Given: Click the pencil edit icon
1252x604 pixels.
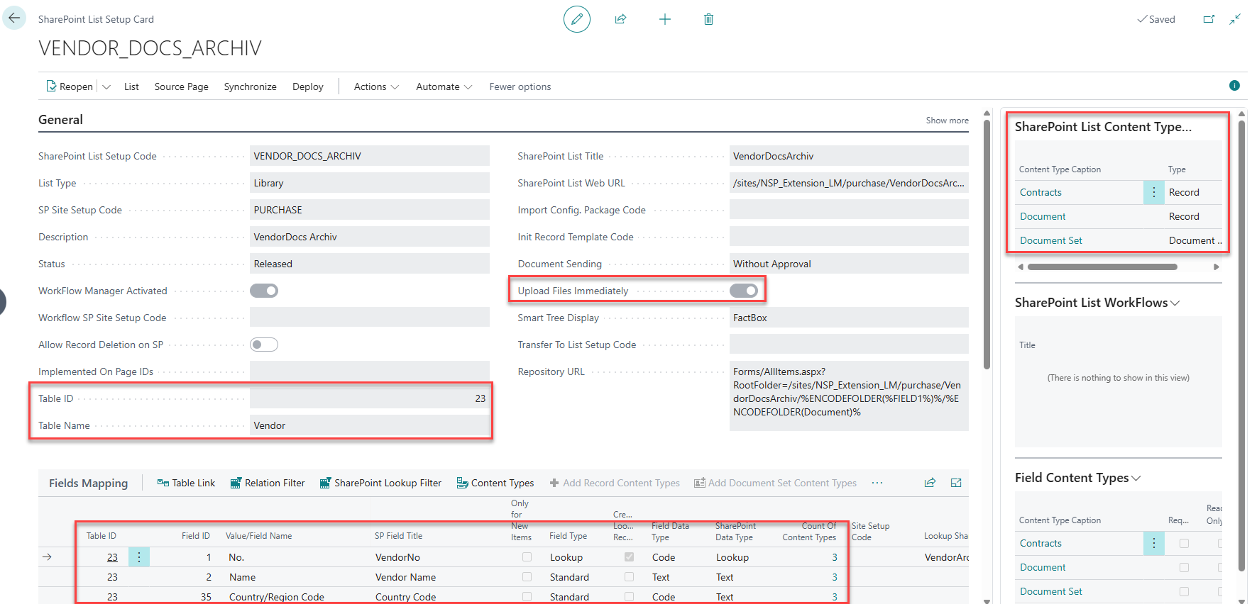Looking at the screenshot, I should click(x=576, y=19).
